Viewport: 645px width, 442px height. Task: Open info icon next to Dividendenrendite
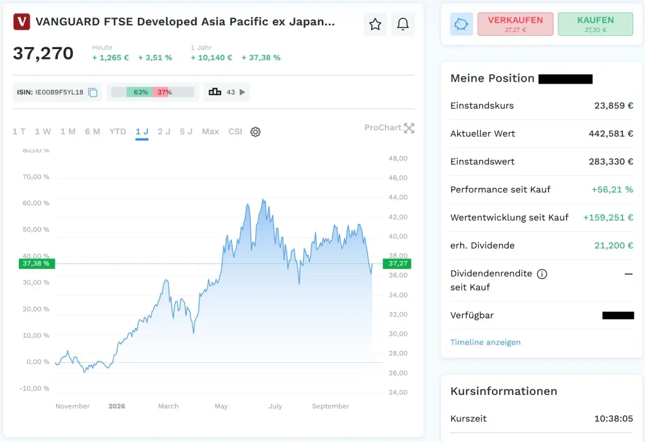coord(542,274)
